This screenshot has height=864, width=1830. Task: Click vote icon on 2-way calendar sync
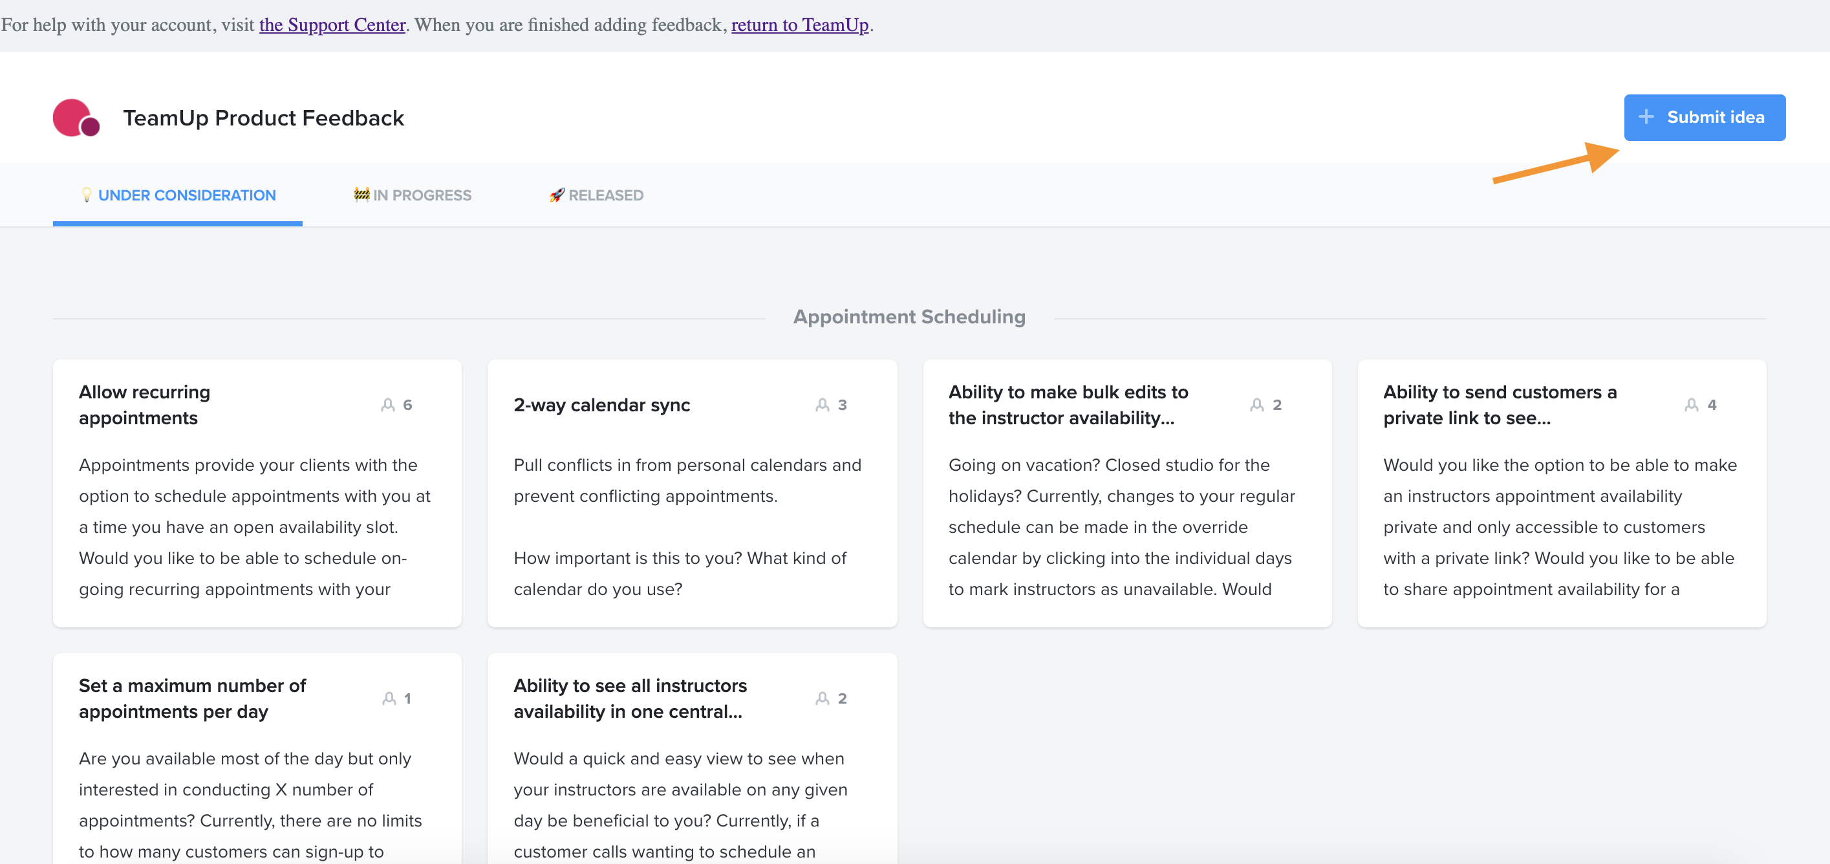(x=823, y=405)
